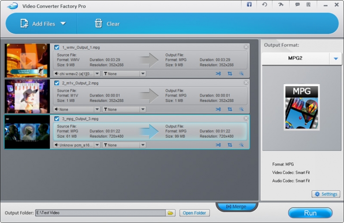Uncheck the 1_wmv_Output_1.mpg checkbox
The height and width of the screenshot is (223, 344).
coord(56,47)
